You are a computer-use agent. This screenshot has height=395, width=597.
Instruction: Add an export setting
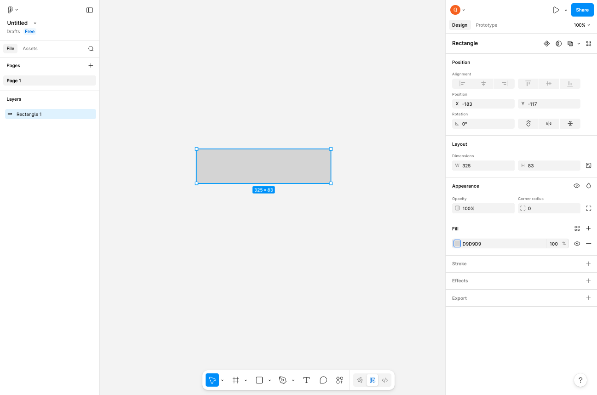coord(589,298)
